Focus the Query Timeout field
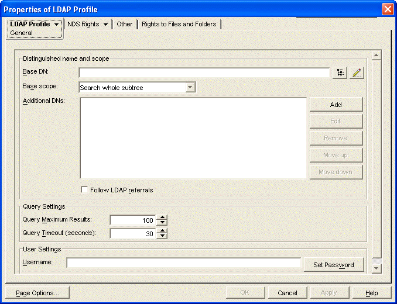This screenshot has height=304, width=397. point(133,233)
